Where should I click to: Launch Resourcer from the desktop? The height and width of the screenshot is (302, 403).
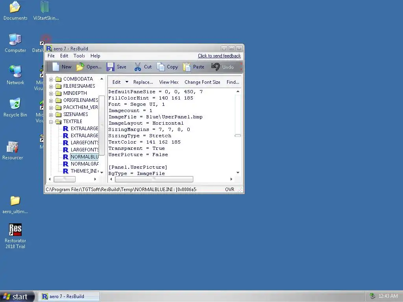tap(13, 147)
